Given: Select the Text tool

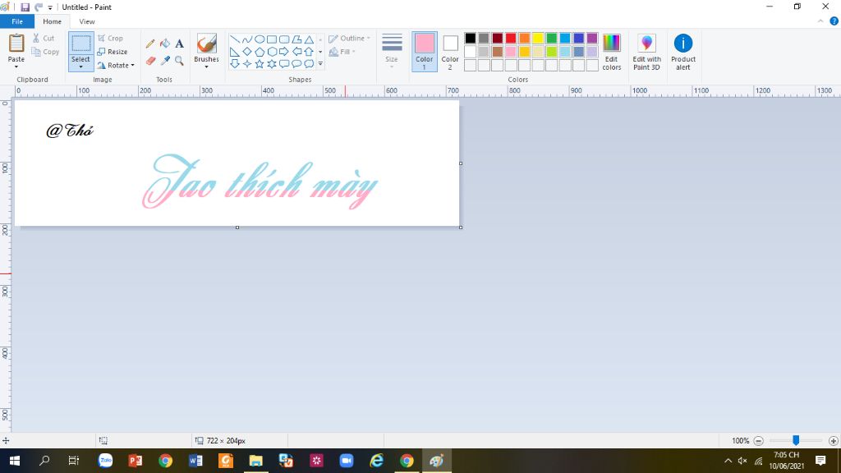Looking at the screenshot, I should point(179,44).
